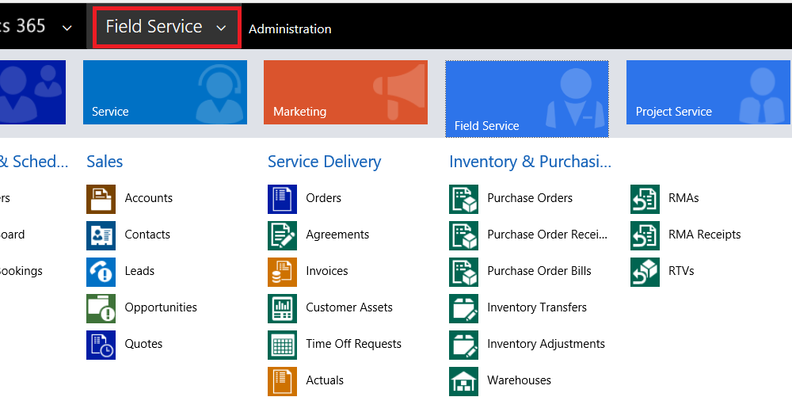Image resolution: width=792 pixels, height=416 pixels.
Task: Open the Opportunities link
Action: click(x=161, y=307)
